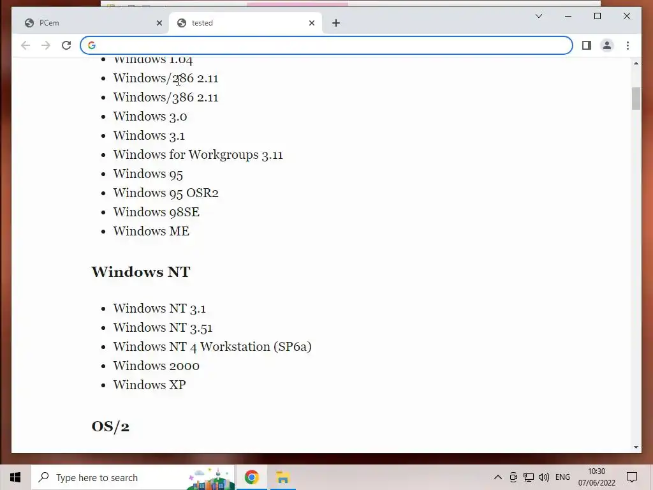Click scrollbar down arrow
Screen dimensions: 653x490
point(636,447)
